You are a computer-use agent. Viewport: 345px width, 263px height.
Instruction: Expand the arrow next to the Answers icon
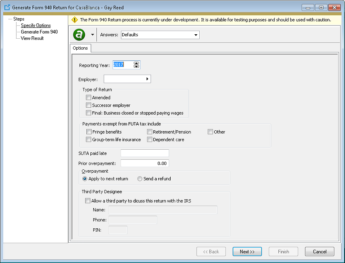92,35
